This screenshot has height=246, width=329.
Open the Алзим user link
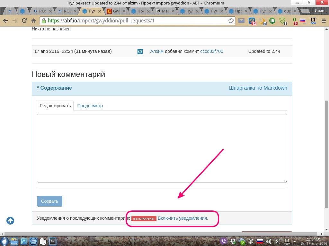(157, 52)
